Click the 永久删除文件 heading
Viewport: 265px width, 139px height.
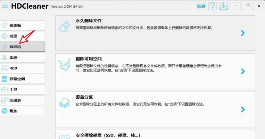(89, 21)
